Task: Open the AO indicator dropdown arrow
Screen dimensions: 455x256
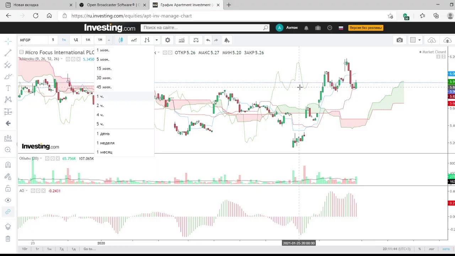Action: (x=27, y=191)
